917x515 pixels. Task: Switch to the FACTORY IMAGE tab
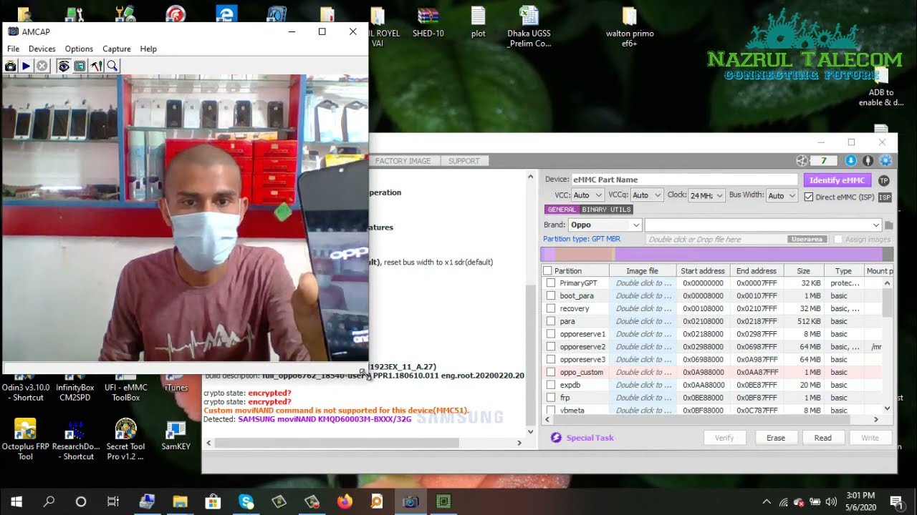(403, 161)
